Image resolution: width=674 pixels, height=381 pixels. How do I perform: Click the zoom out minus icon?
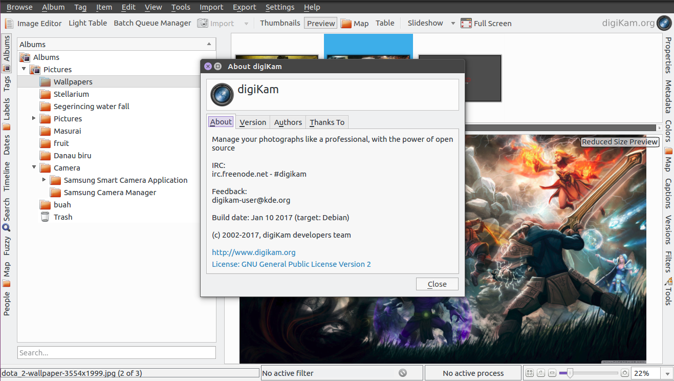(x=553, y=373)
